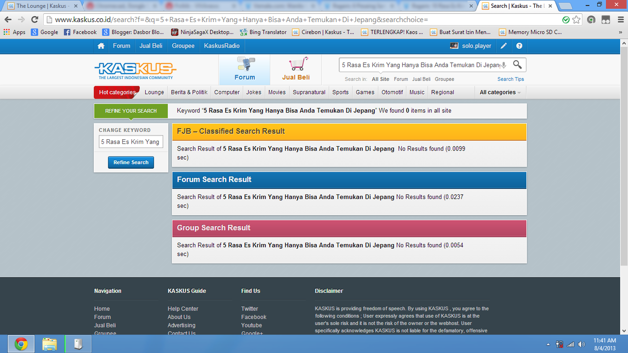
Task: Open the Computer category
Action: point(227,92)
